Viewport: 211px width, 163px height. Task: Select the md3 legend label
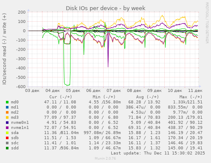(15, 117)
